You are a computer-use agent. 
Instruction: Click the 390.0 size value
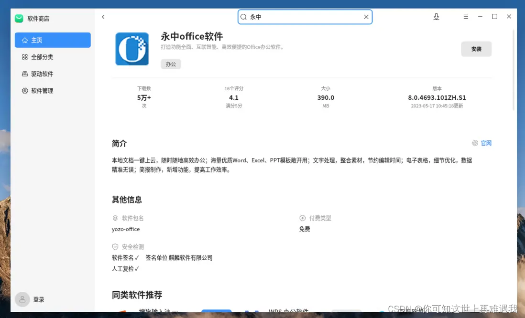click(326, 97)
